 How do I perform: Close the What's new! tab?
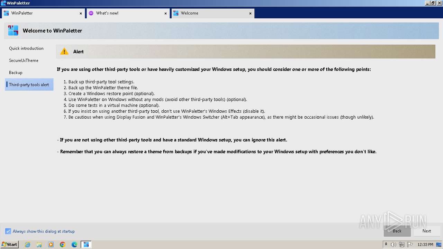(x=165, y=13)
